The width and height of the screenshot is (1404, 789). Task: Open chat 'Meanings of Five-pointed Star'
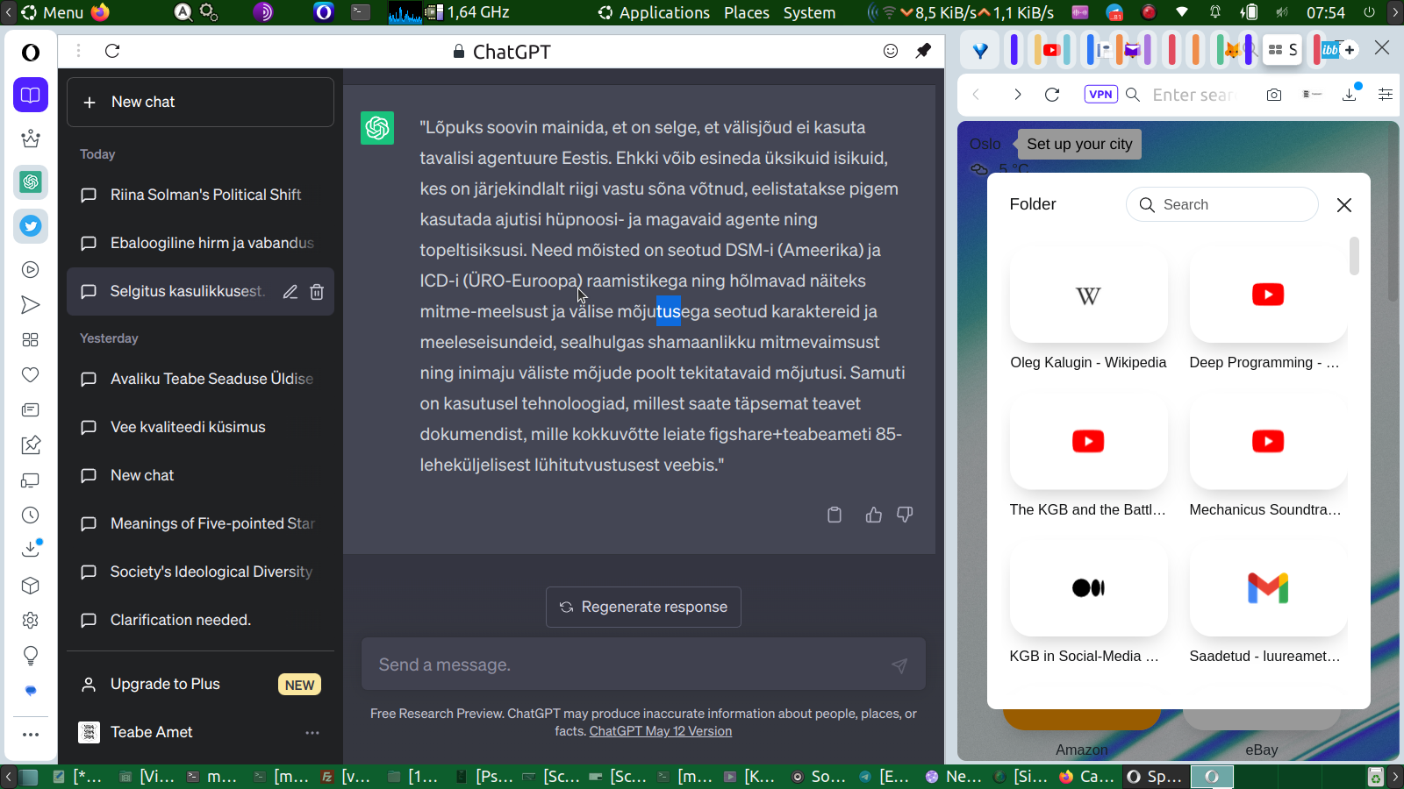pyautogui.click(x=200, y=523)
